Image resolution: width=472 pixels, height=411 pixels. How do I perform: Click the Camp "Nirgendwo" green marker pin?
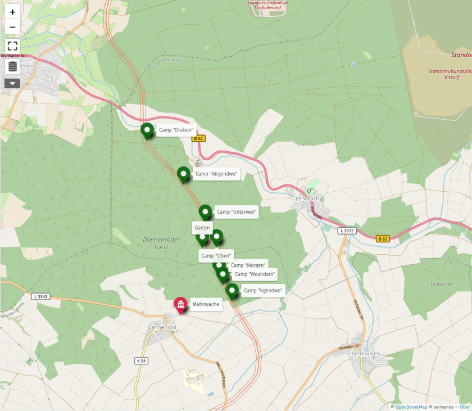tap(183, 175)
